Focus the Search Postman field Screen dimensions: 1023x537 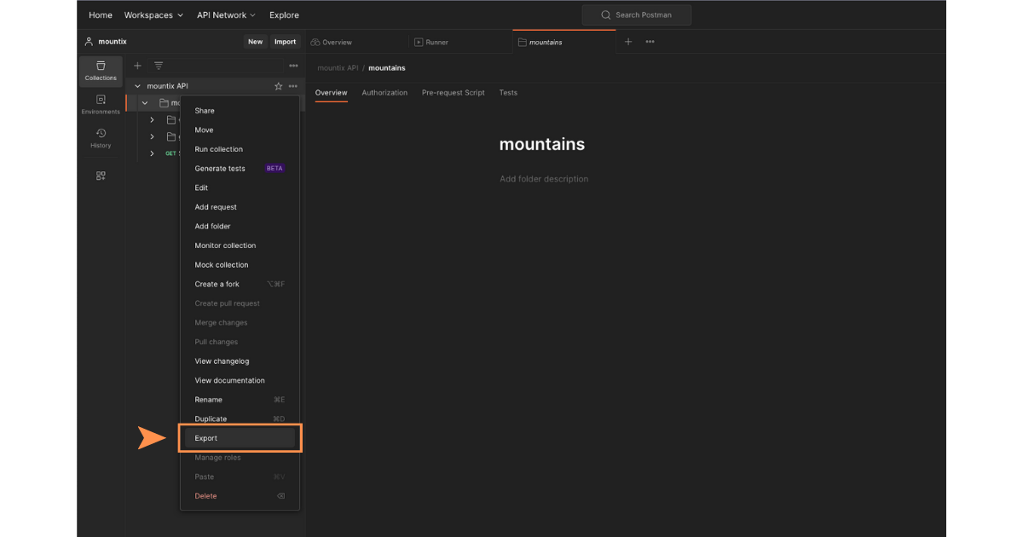(x=637, y=15)
